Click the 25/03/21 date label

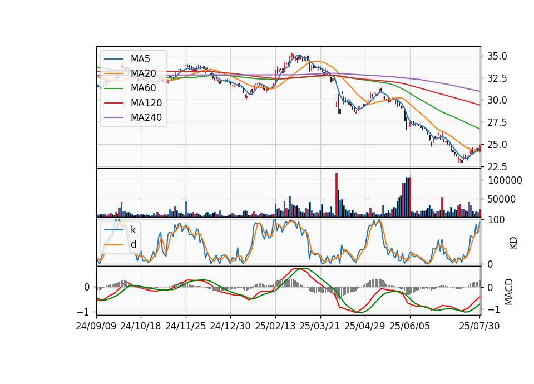(320, 326)
